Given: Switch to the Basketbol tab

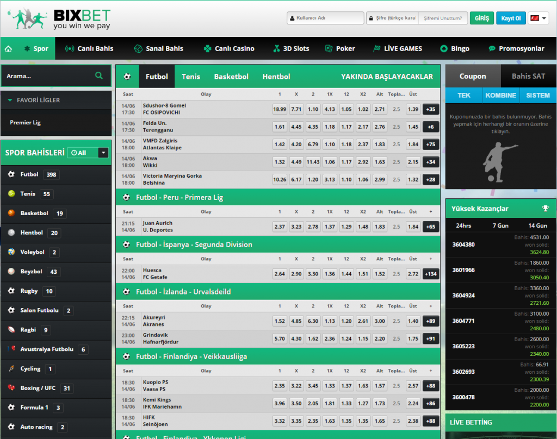Looking at the screenshot, I should click(231, 76).
